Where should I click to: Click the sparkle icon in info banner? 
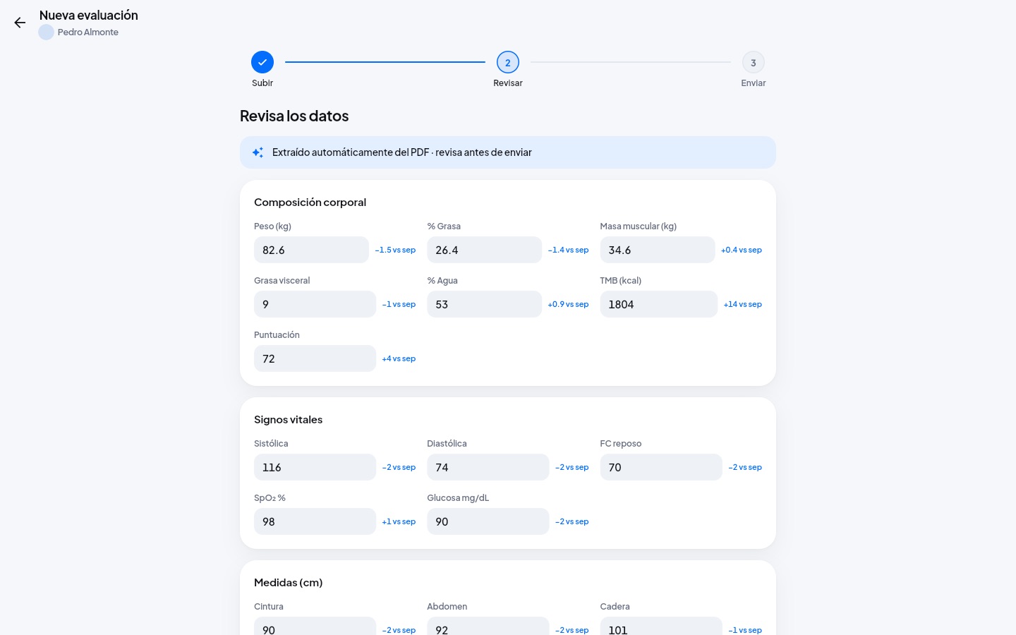point(258,152)
